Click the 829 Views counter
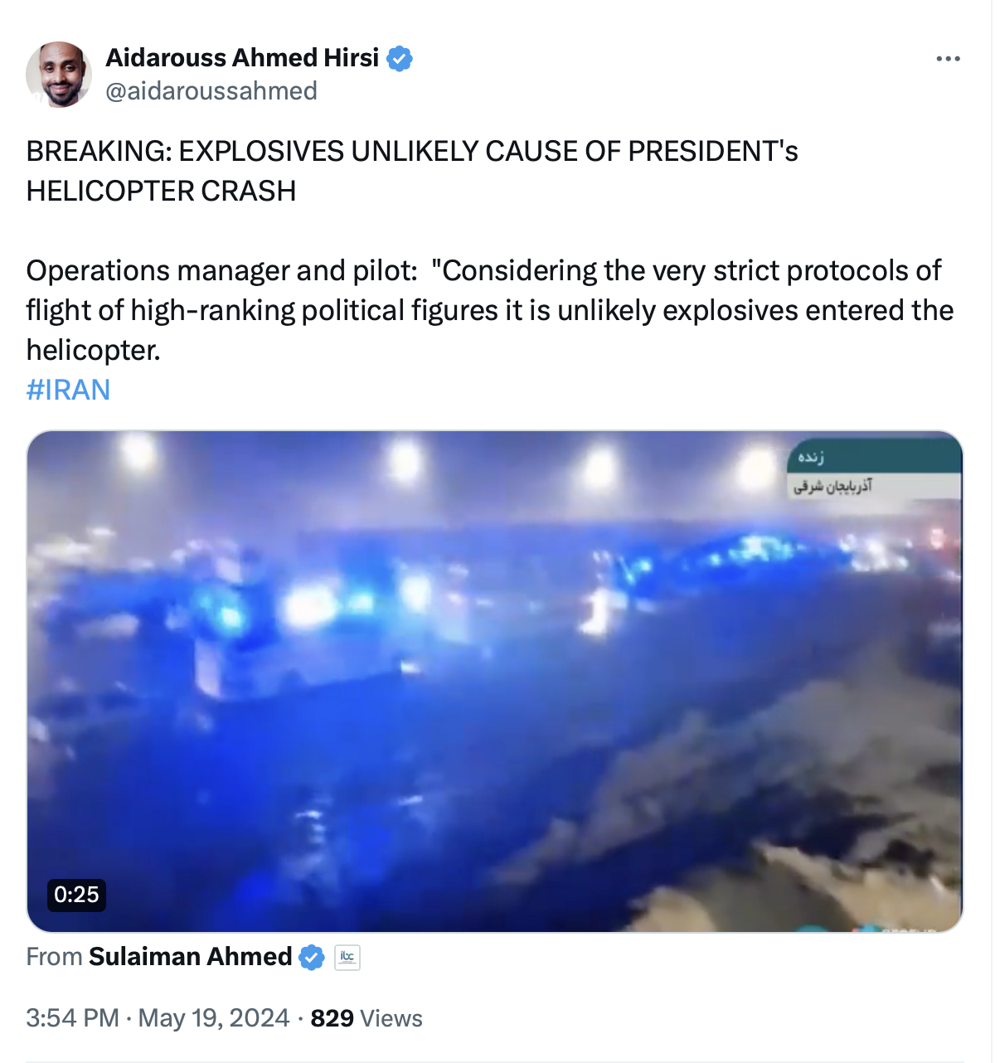Image resolution: width=1000 pixels, height=1063 pixels. 367,1018
